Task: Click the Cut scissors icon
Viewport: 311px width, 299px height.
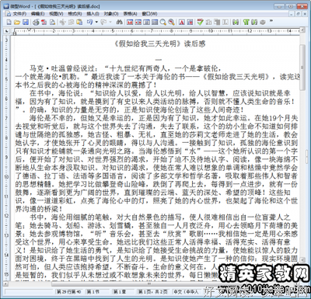Action: [63, 23]
